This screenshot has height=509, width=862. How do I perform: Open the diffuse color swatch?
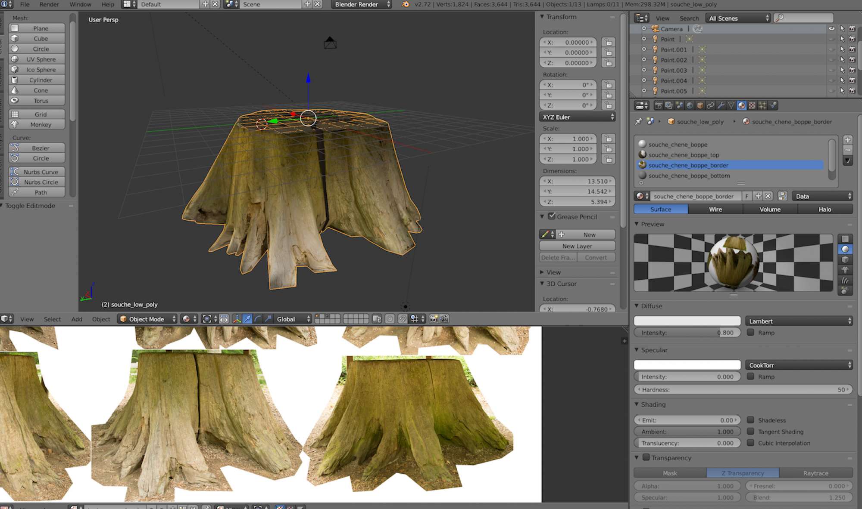687,321
